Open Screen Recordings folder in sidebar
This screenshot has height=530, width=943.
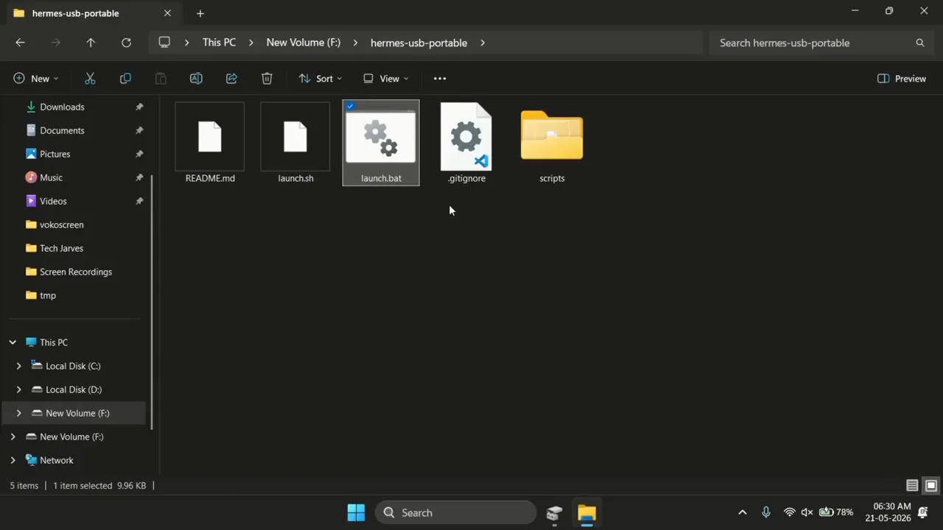tap(77, 272)
